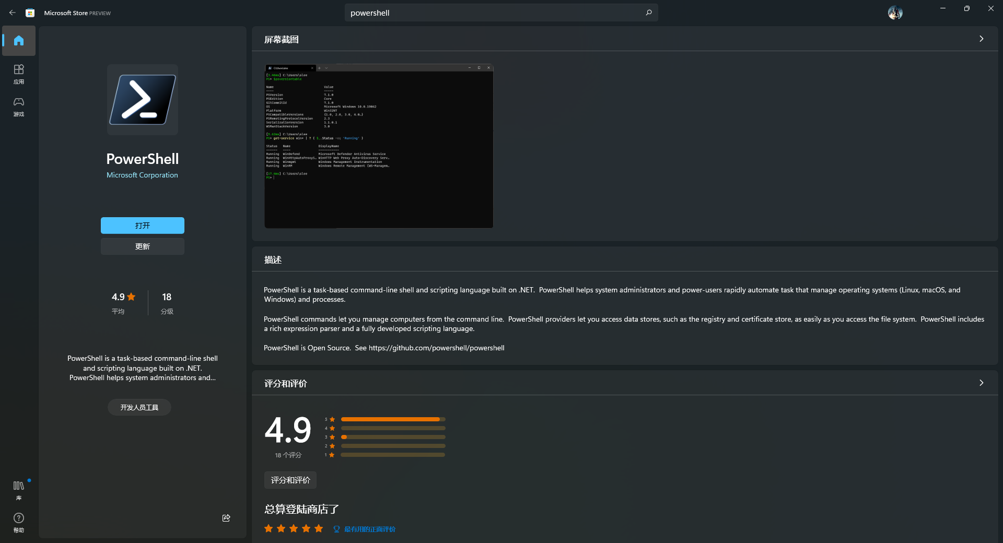Click the review's five-star rating row
Image resolution: width=1003 pixels, height=543 pixels.
294,528
